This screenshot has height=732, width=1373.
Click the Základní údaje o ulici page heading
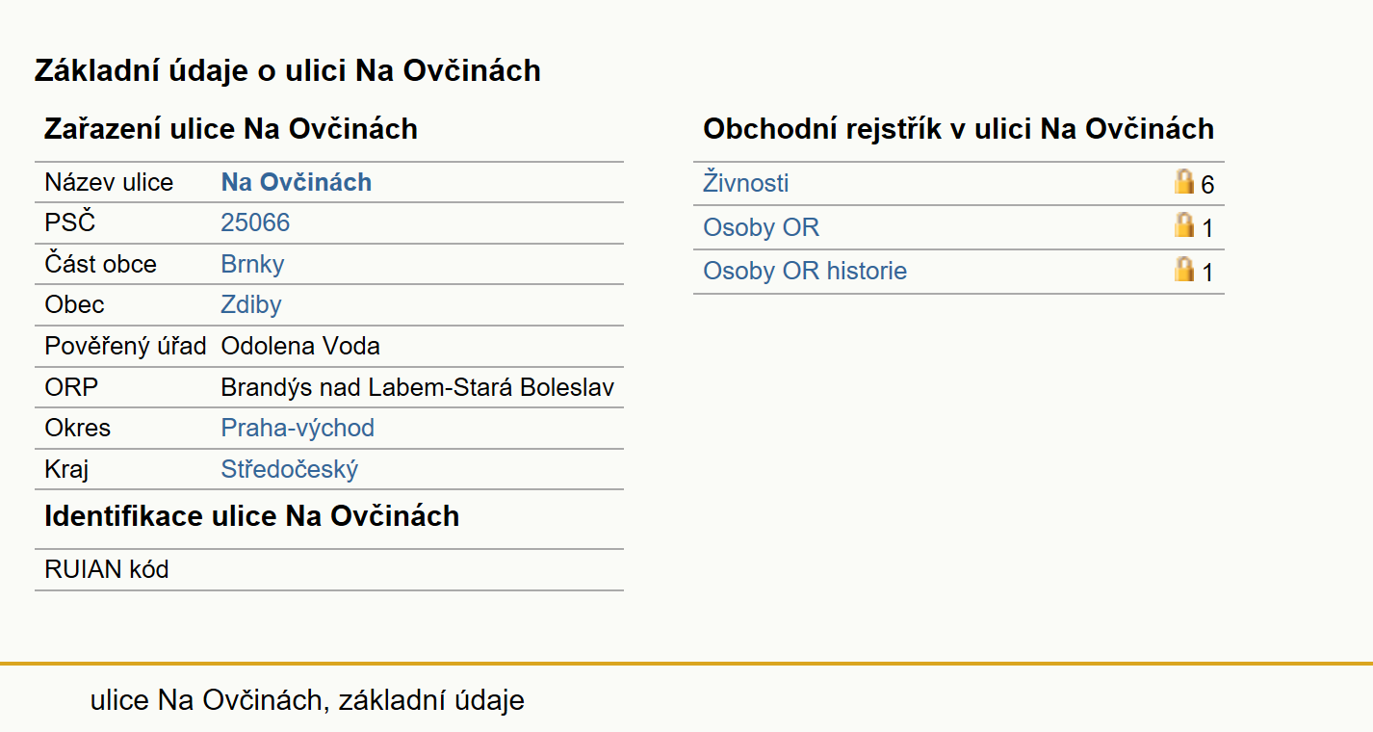[x=288, y=70]
